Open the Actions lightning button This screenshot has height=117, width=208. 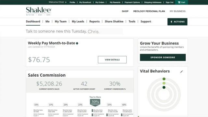coord(177,22)
